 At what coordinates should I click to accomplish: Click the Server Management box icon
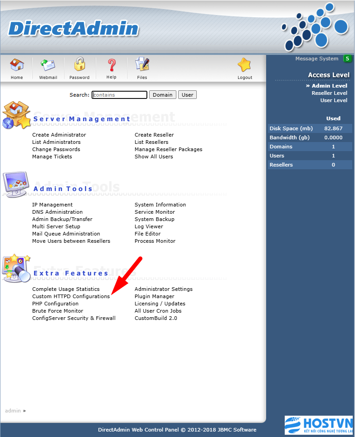[x=17, y=115]
